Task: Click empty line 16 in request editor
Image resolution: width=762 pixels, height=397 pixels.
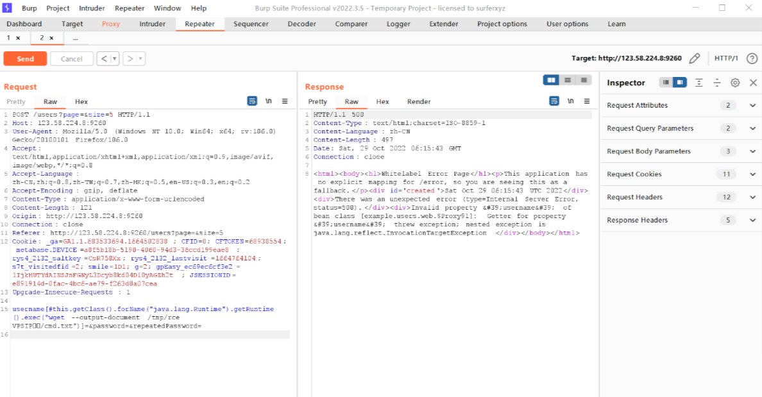Action: pos(150,334)
